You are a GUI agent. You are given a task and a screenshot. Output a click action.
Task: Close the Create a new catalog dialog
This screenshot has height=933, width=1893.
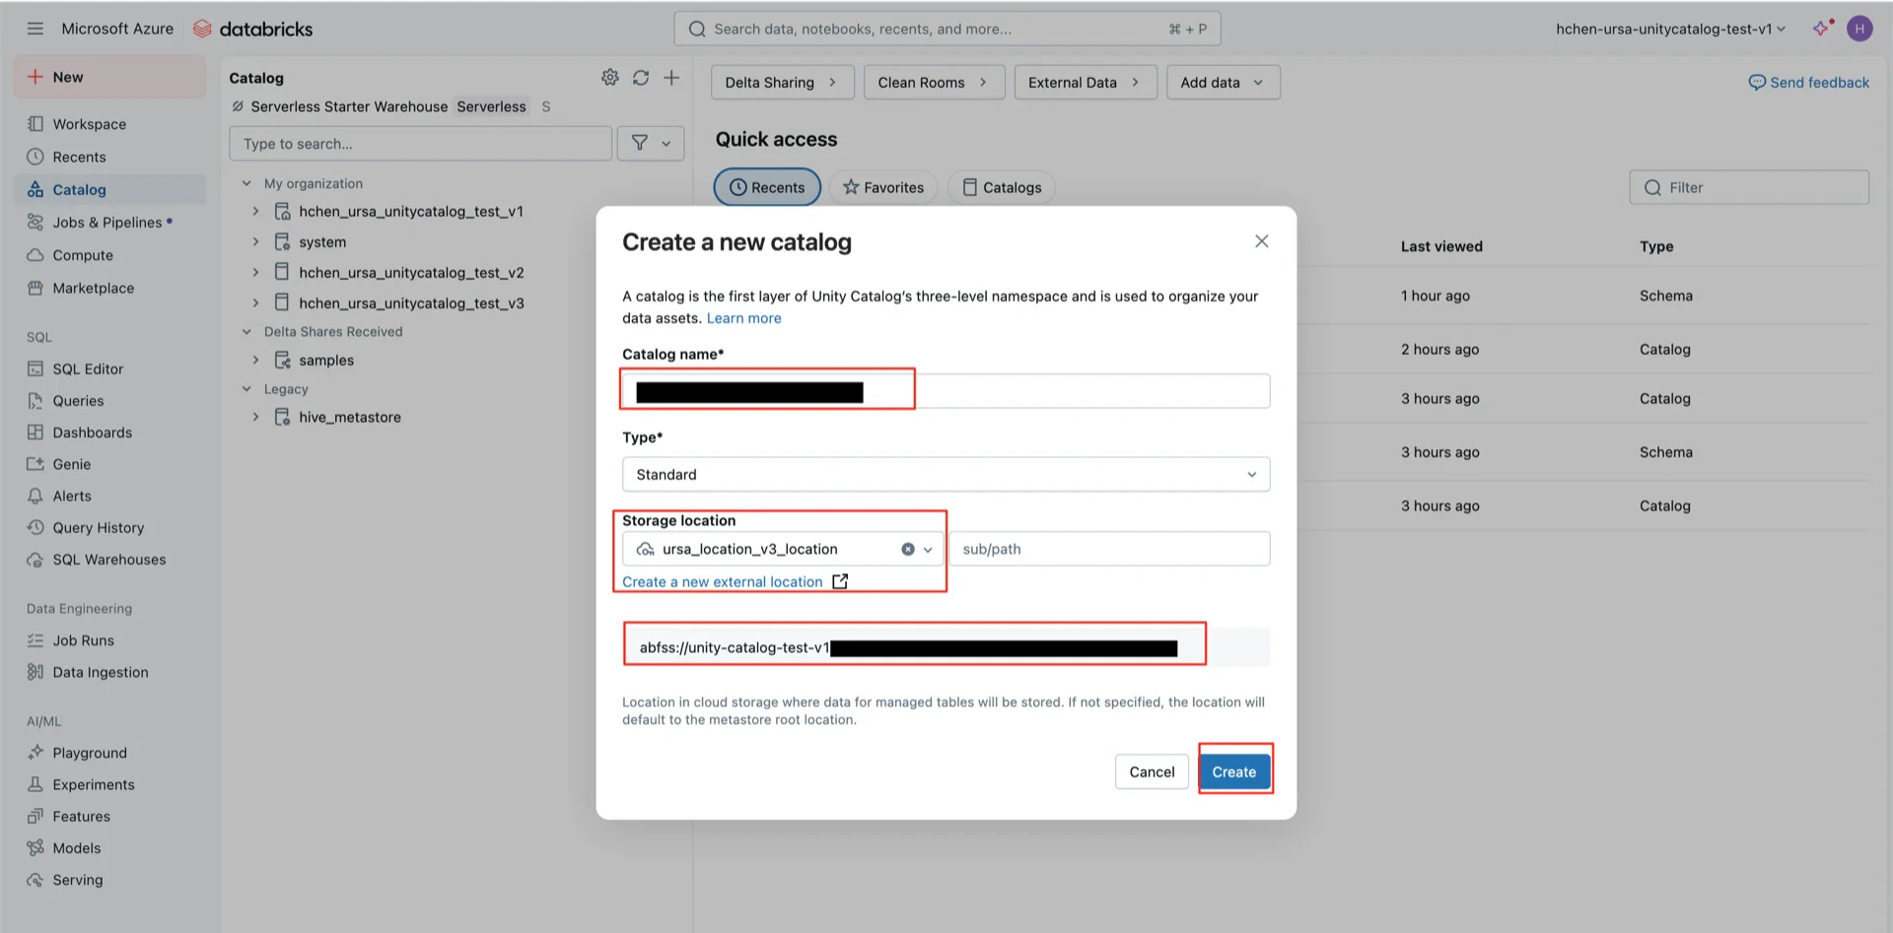pos(1261,241)
